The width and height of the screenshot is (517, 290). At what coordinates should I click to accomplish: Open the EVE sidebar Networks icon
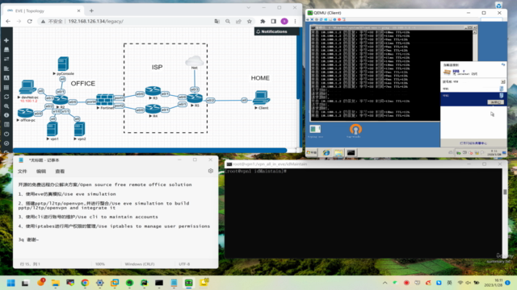6,59
